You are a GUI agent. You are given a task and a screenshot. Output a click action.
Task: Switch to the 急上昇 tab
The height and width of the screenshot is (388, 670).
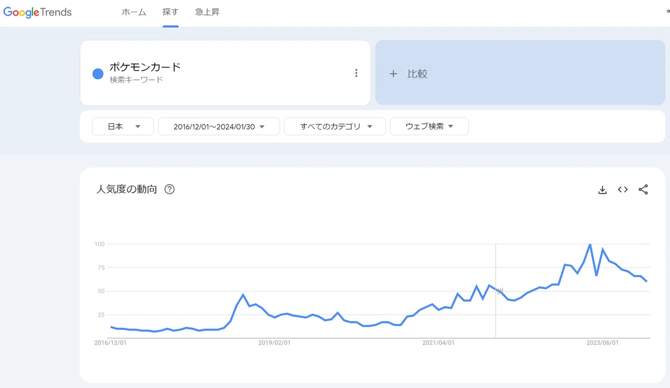coord(207,12)
